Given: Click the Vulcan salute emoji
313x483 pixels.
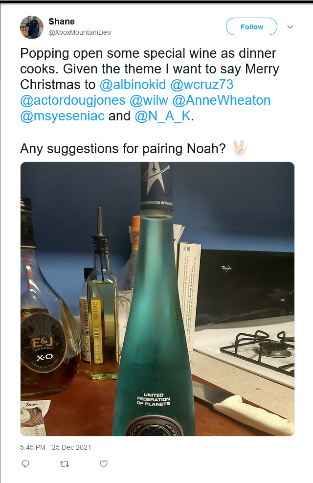Looking at the screenshot, I should 240,148.
